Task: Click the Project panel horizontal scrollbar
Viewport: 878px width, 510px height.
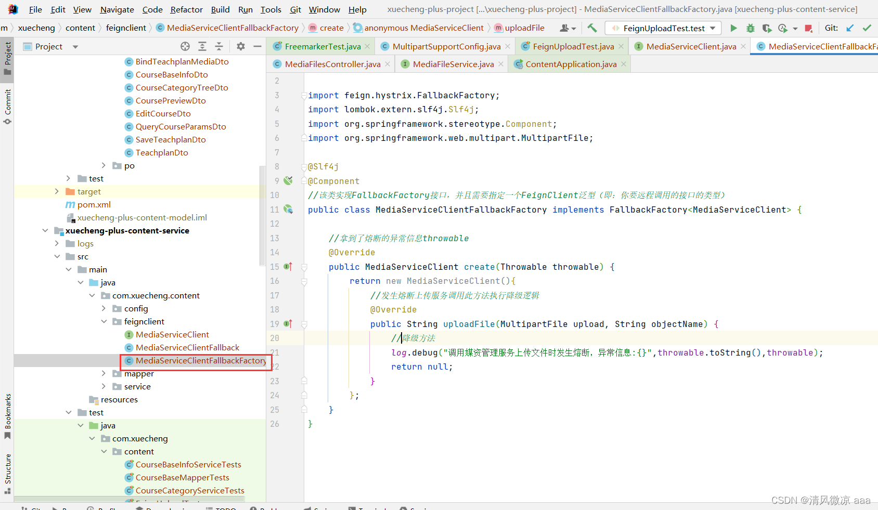Action: (129, 499)
